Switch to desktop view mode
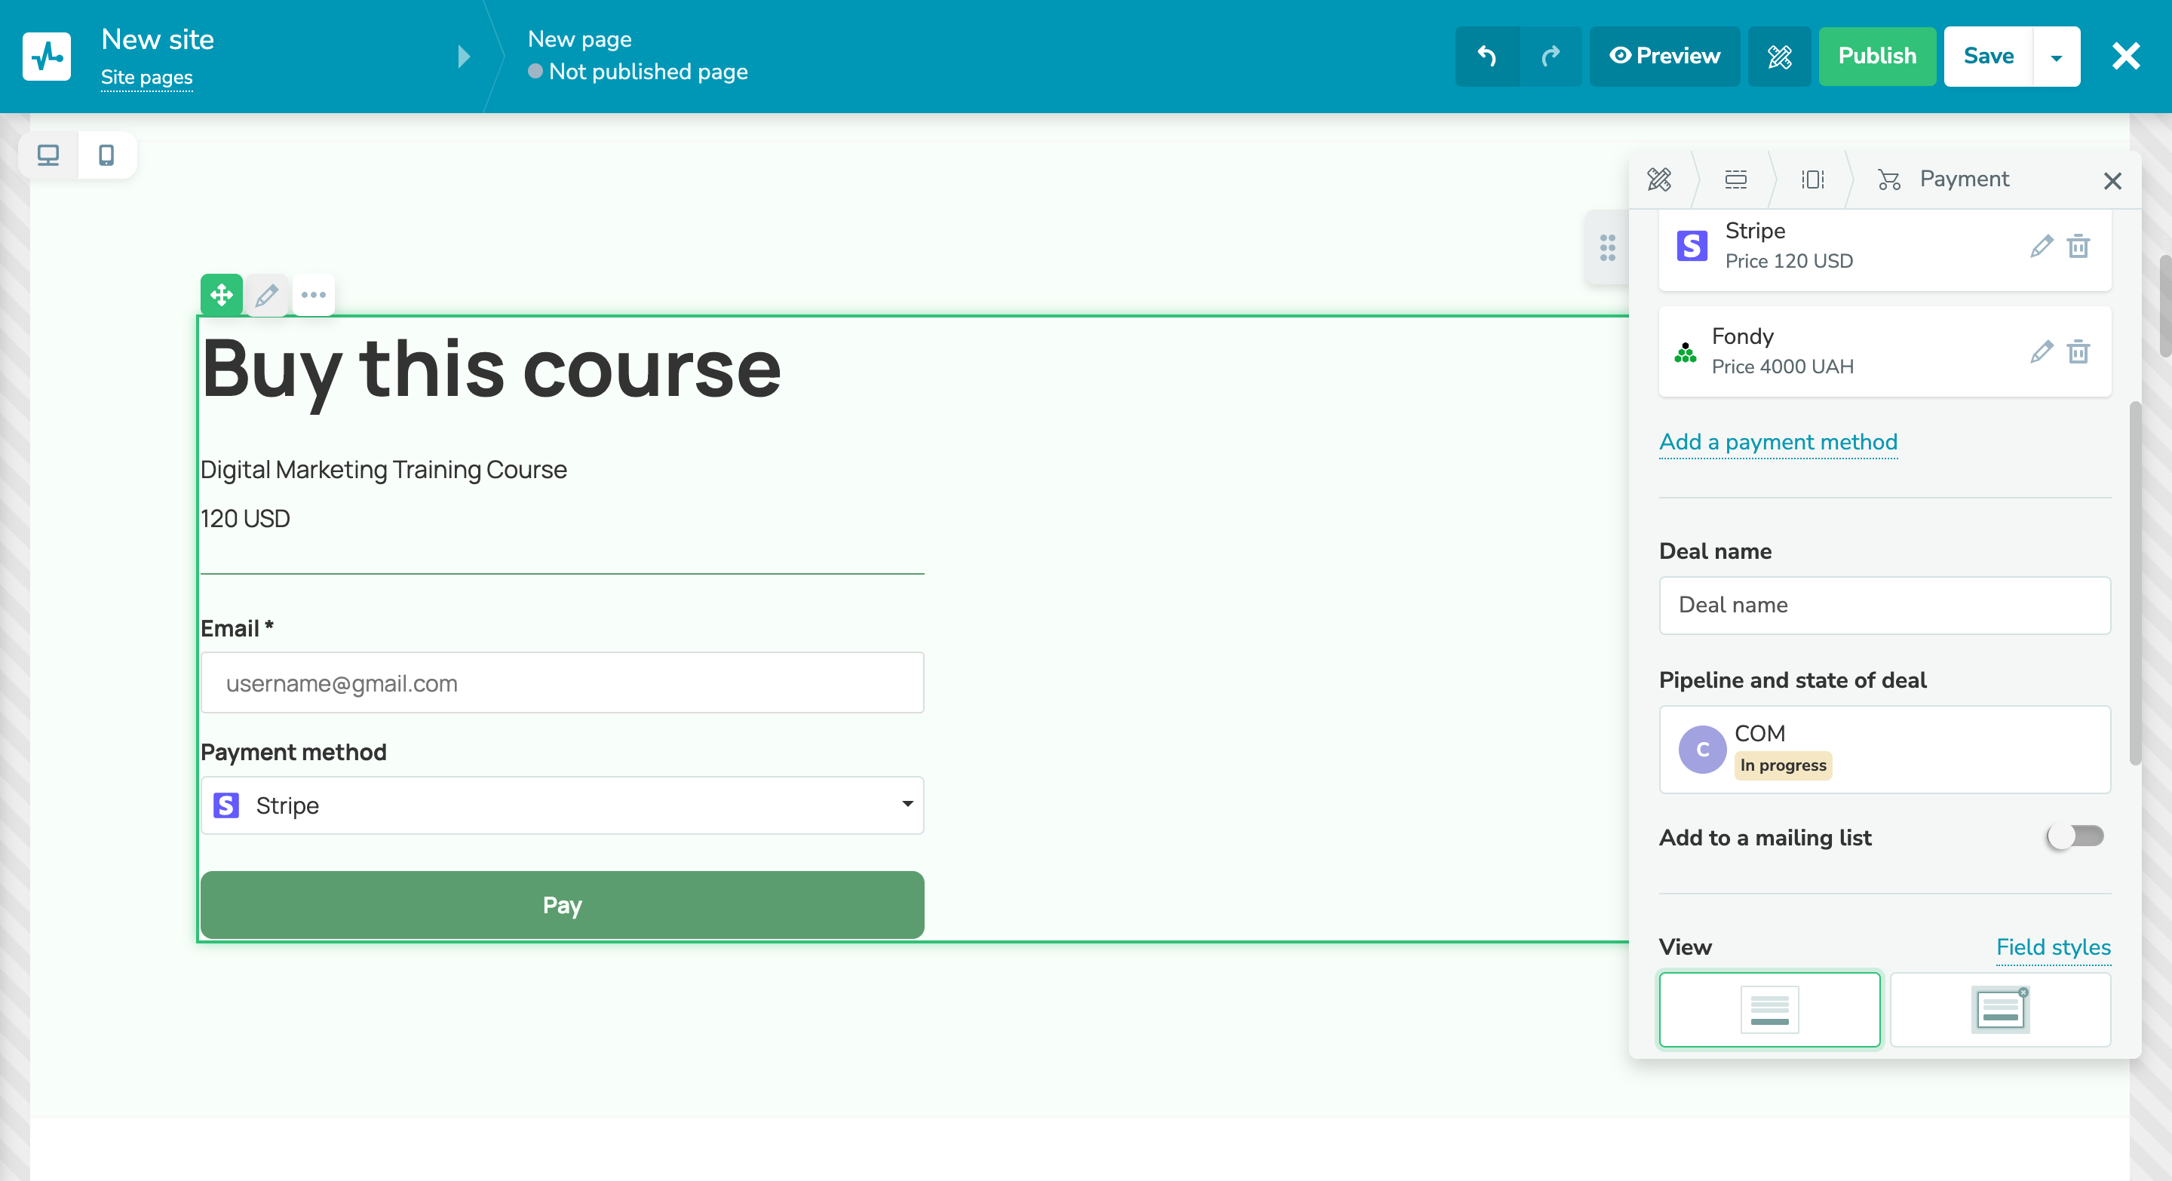 (x=48, y=155)
